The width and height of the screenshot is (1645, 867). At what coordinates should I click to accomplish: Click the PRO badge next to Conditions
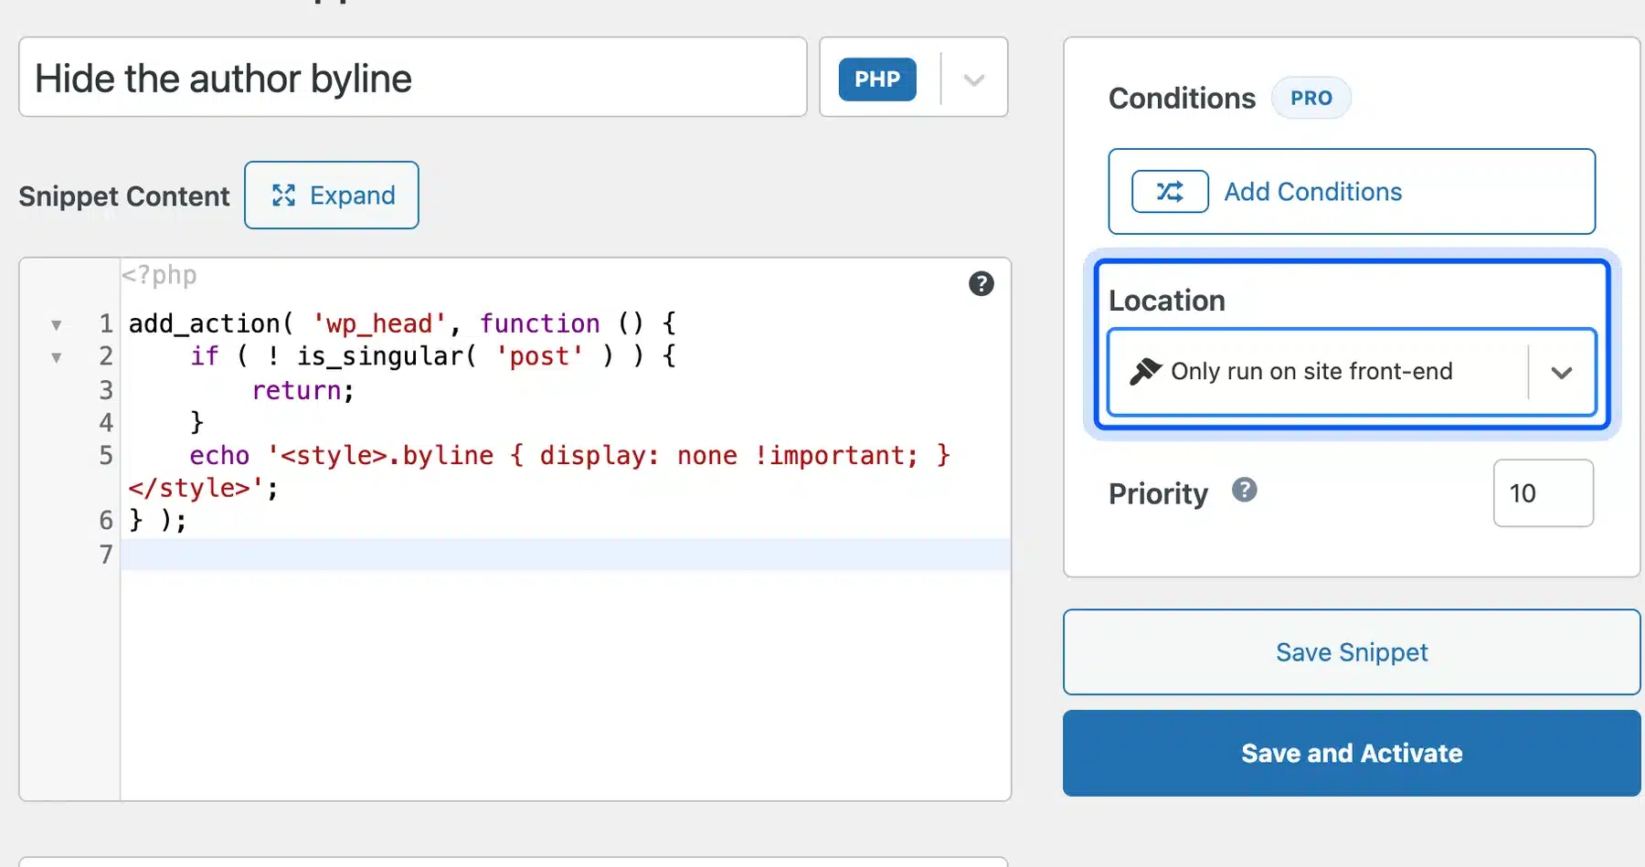pos(1311,98)
